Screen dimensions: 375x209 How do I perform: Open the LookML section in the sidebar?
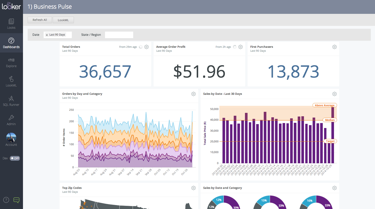(x=11, y=82)
